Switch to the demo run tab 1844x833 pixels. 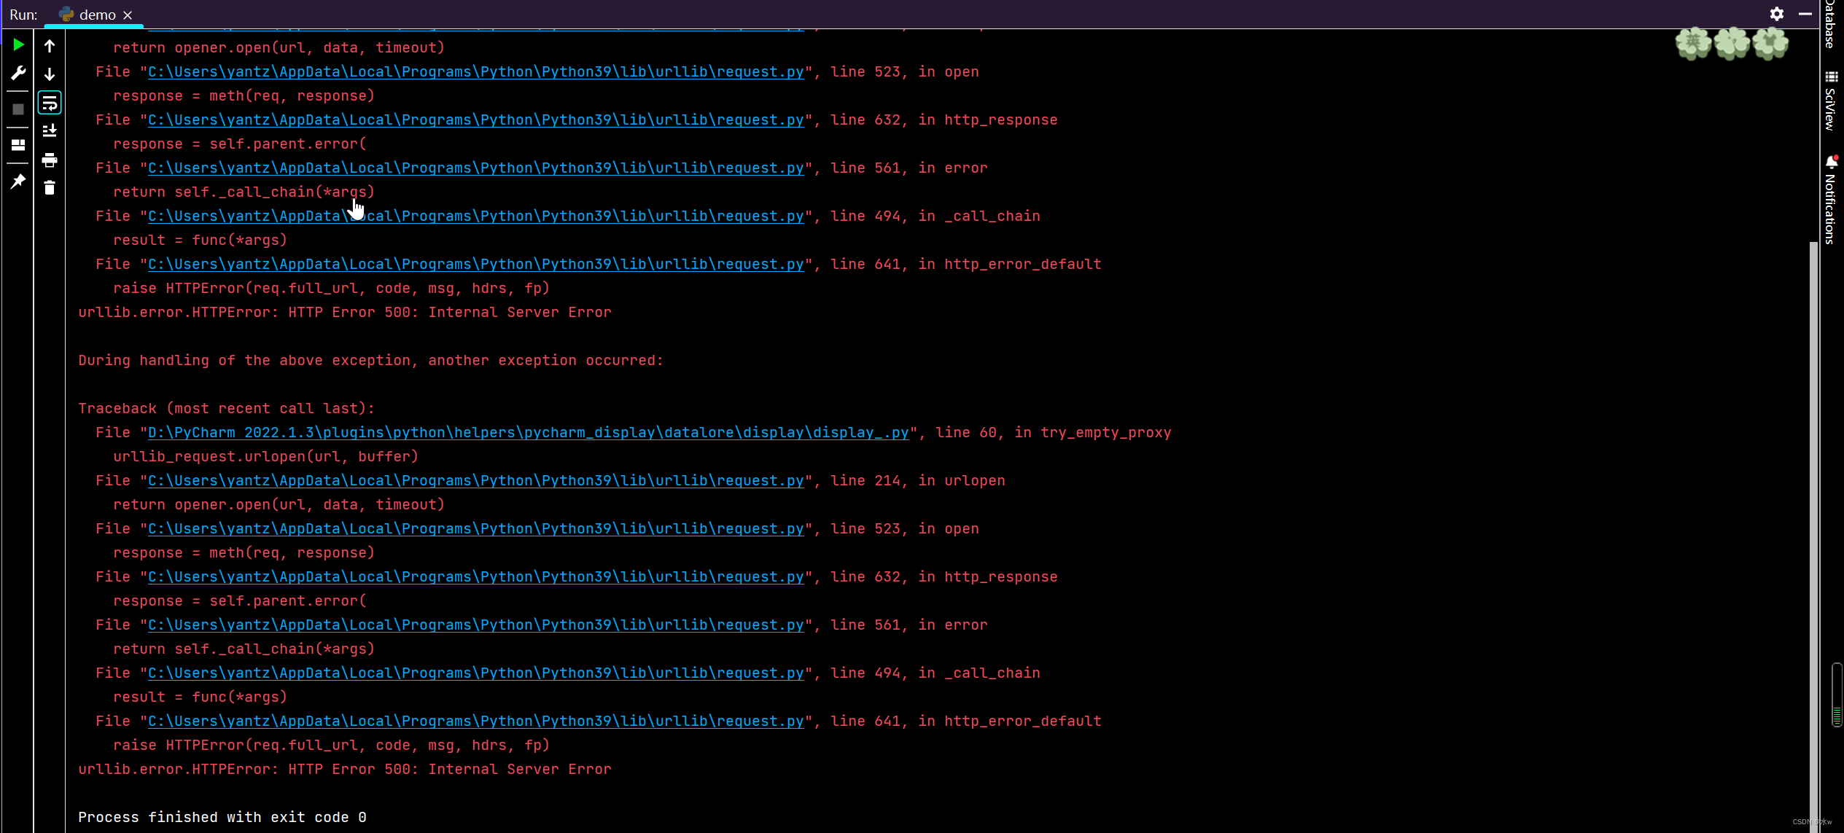pos(95,14)
